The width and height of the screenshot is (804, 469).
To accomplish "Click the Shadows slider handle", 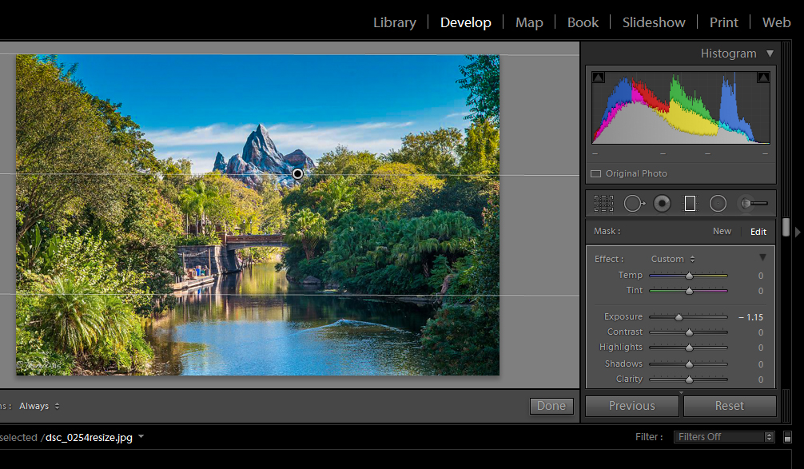I will [x=689, y=364].
